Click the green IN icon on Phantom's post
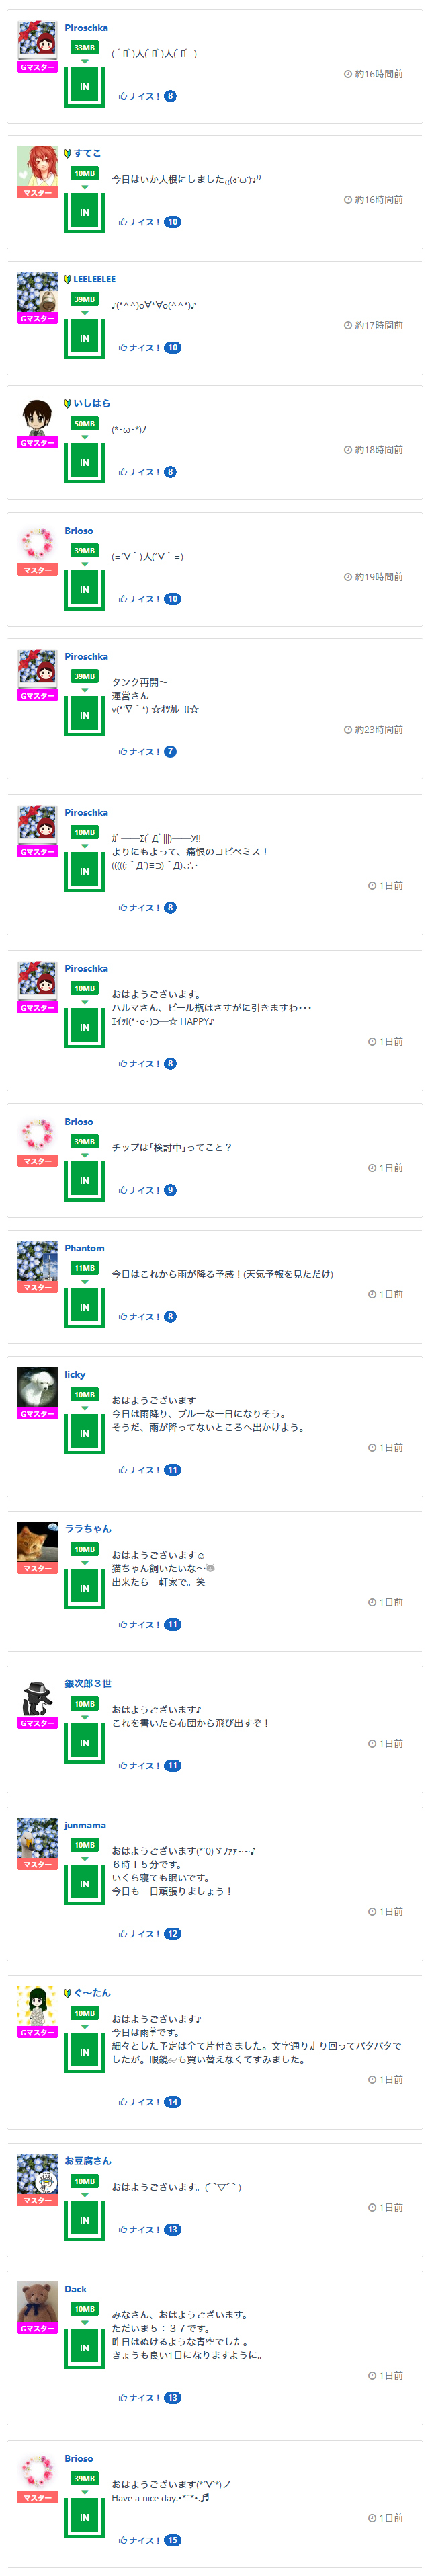This screenshot has height=2576, width=430. (x=84, y=1307)
